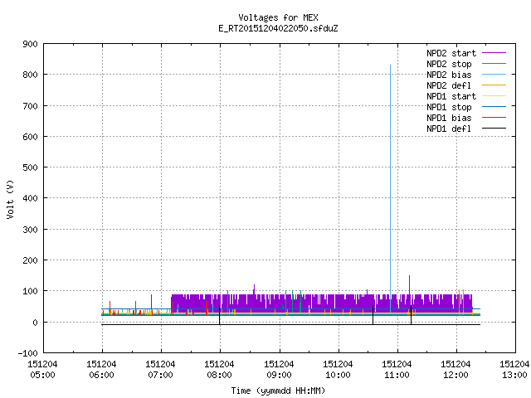The image size is (531, 398).
Task: Click the 'Time (yymmdd HH:MM)' x-axis label
Action: coord(278,391)
